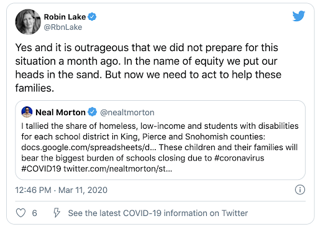Click Robin Lake's verified badge
The image size is (318, 229).
(x=92, y=17)
